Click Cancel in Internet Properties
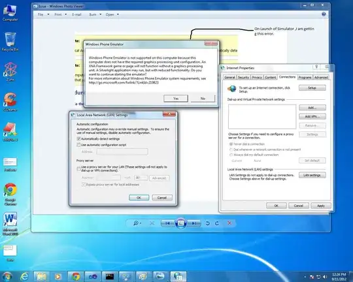The height and width of the screenshot is (282, 353). click(x=299, y=206)
